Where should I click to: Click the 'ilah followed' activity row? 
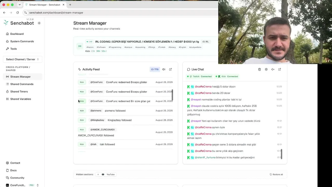coord(125,144)
